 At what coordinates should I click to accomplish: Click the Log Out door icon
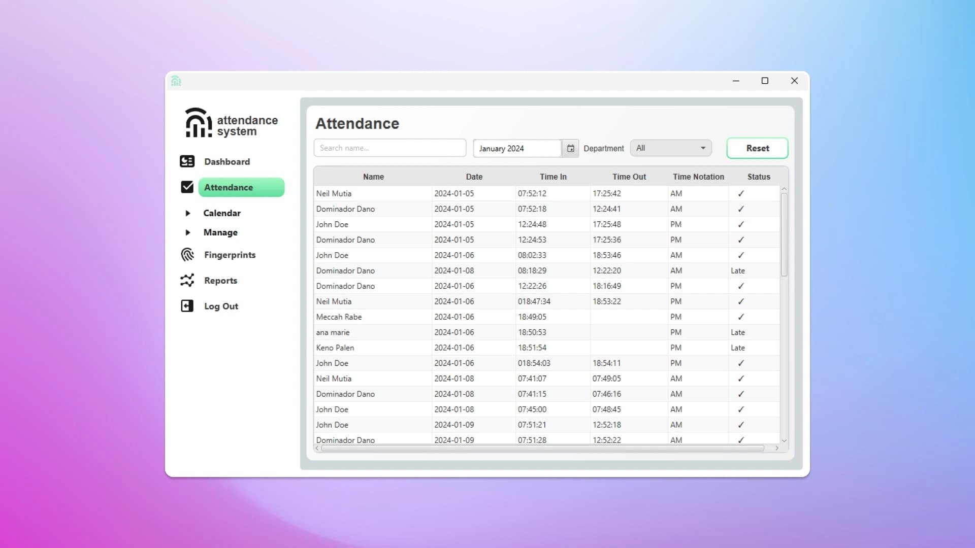click(187, 306)
